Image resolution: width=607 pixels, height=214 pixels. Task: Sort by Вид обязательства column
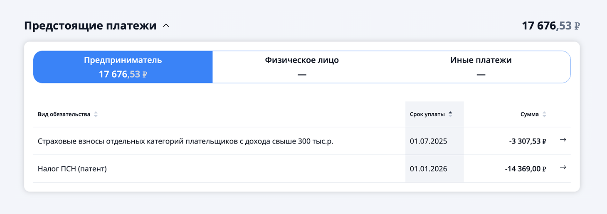[68, 114]
